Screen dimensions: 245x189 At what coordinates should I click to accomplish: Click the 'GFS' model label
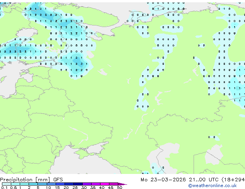58,180
